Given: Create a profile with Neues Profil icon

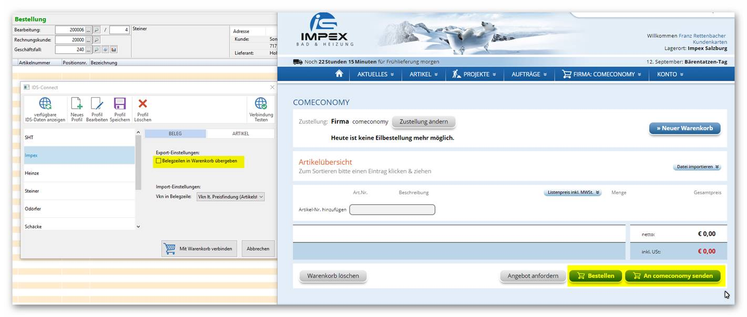Looking at the screenshot, I should pos(77,103).
